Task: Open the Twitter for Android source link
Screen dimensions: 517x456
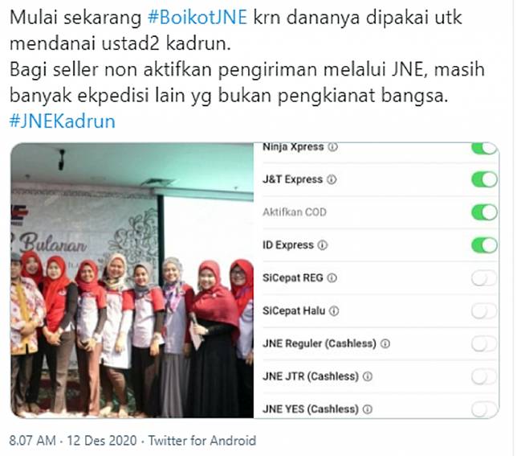Action: pyautogui.click(x=202, y=441)
